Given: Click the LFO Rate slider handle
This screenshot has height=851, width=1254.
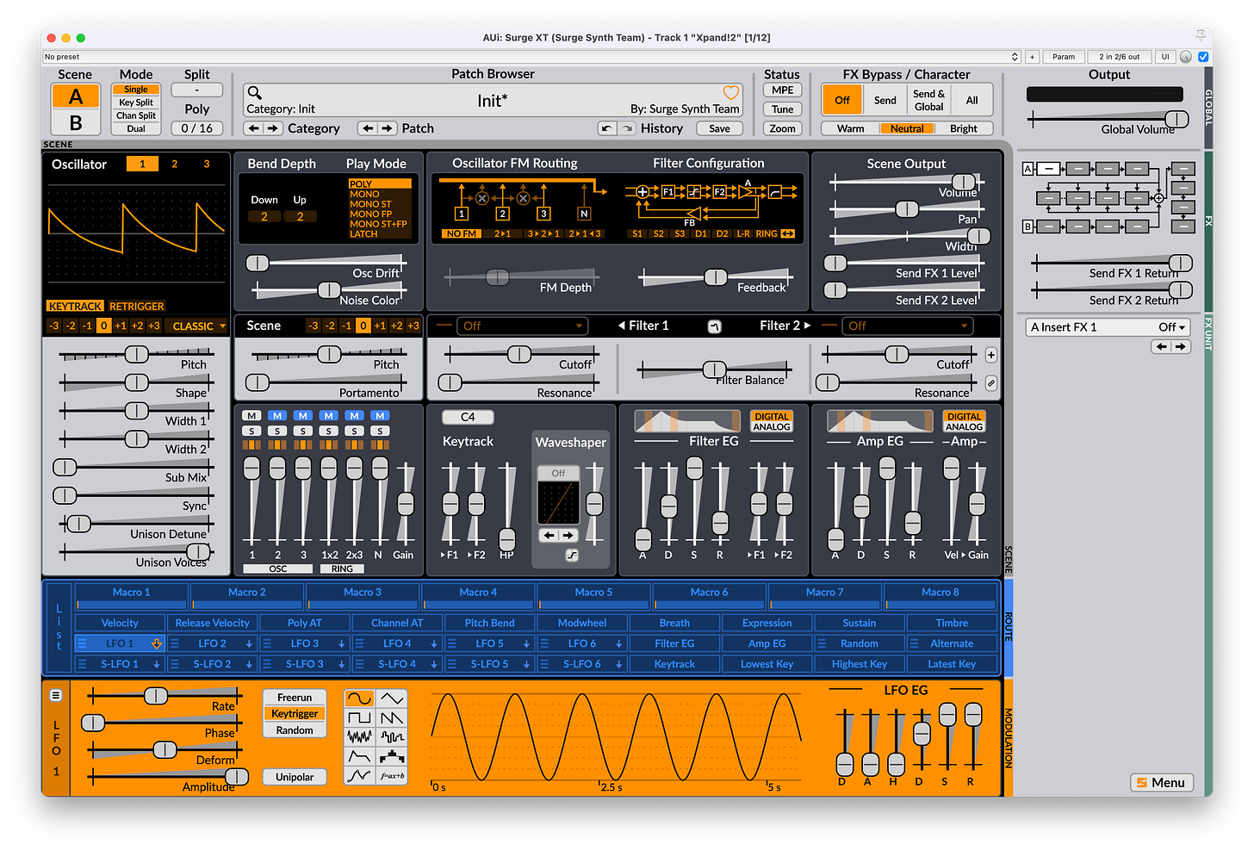Looking at the screenshot, I should [156, 695].
